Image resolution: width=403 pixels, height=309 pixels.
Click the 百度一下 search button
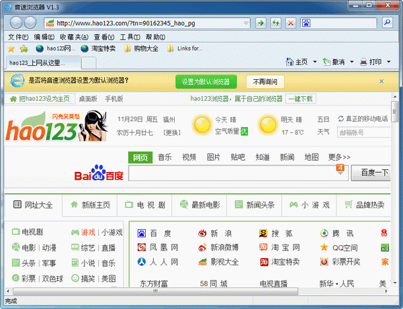coord(371,173)
